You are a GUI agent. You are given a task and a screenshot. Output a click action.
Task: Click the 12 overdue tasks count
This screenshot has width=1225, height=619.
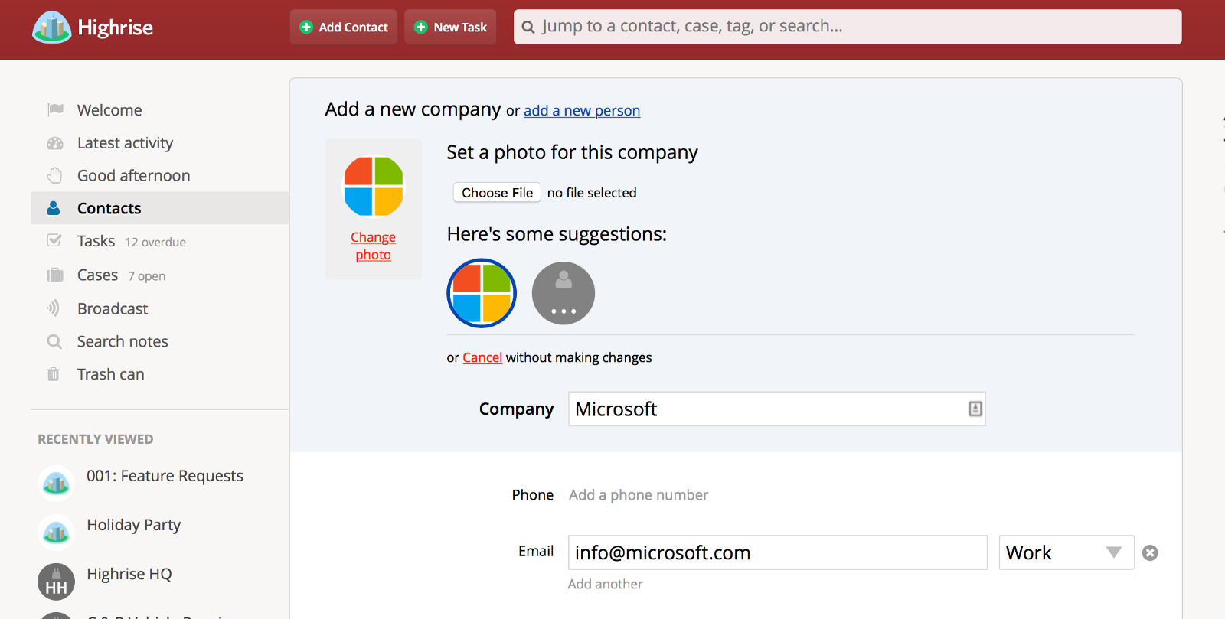[155, 242]
